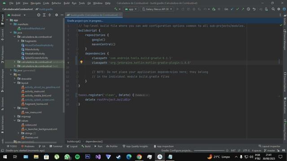Collapse the app module node

pos(7,20)
